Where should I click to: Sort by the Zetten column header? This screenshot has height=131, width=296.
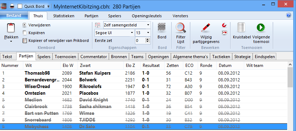pos(174,66)
